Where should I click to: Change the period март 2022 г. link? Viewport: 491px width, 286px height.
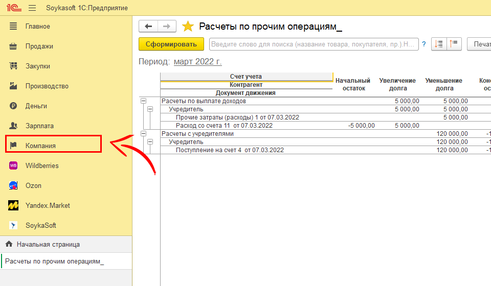197,62
